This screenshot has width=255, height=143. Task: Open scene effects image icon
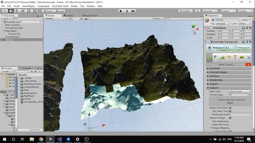point(86,19)
